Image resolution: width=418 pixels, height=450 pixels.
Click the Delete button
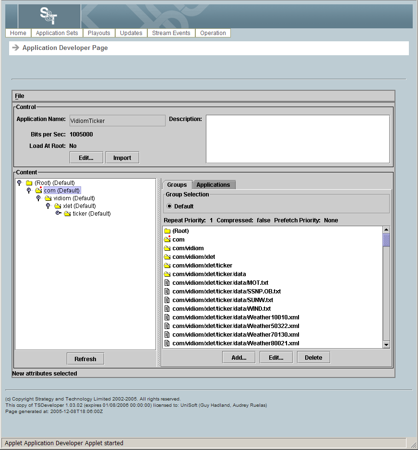[x=314, y=358]
